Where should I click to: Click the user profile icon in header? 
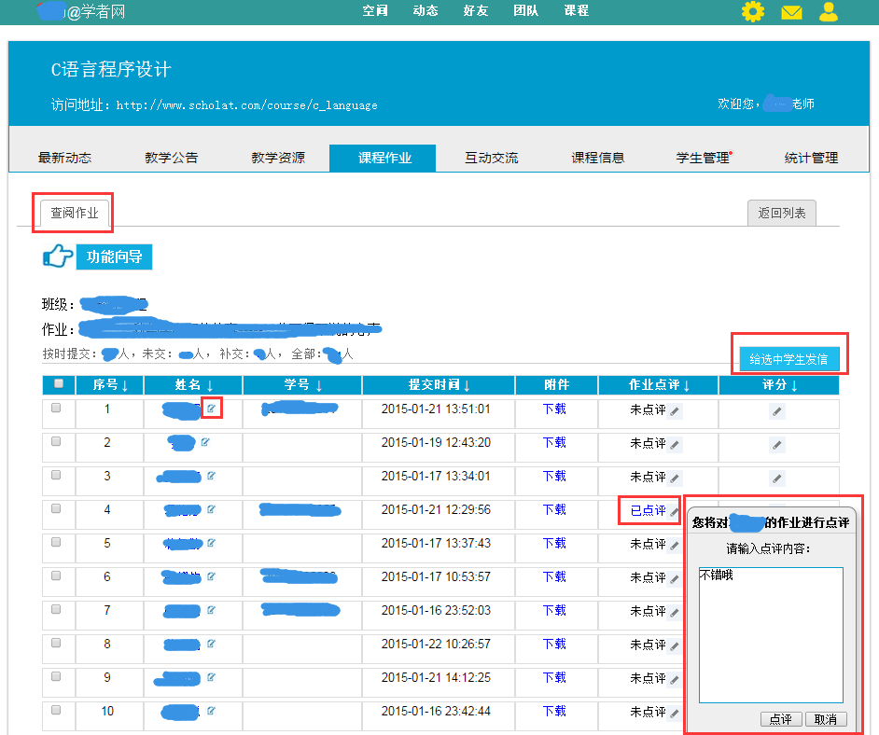tap(828, 12)
